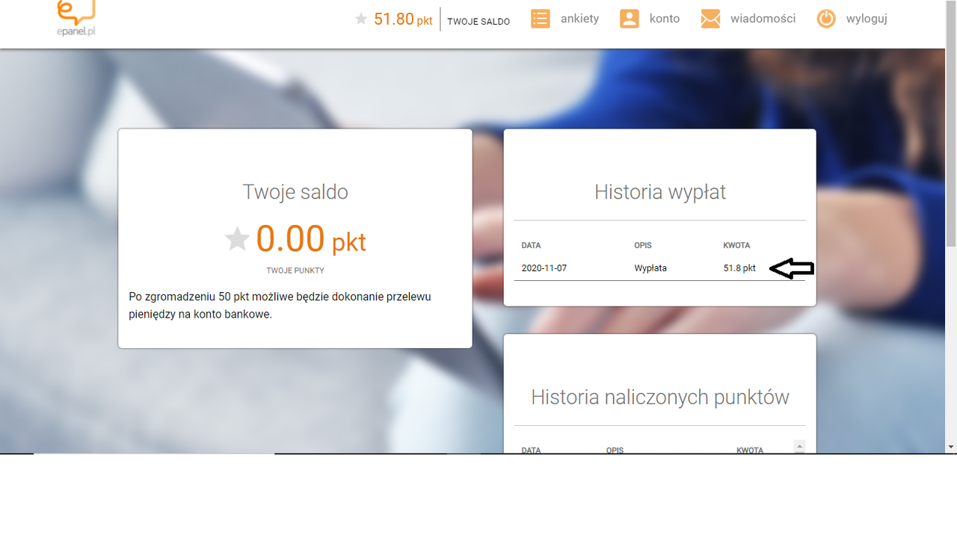Viewport: 957px width, 538px height.
Task: Click the TWOJE PUNKTY caption
Action: coord(295,270)
